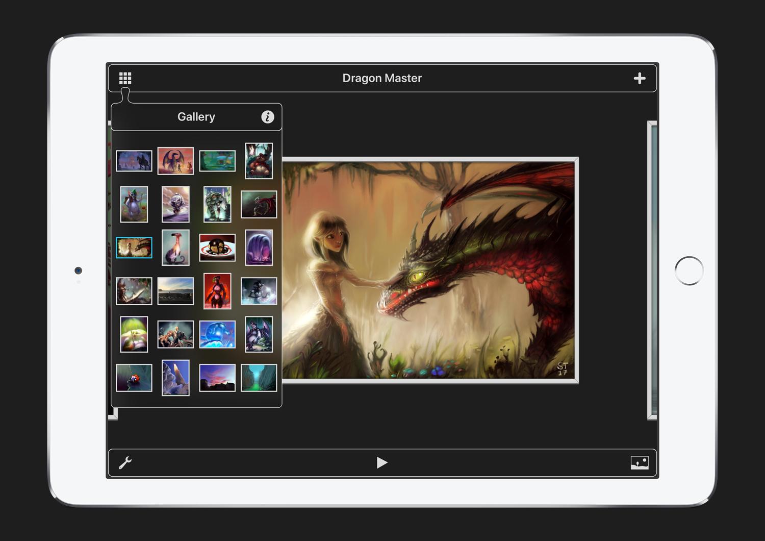Select the blue glowing orb thumbnail
Image resolution: width=765 pixels, height=541 pixels.
point(217,334)
